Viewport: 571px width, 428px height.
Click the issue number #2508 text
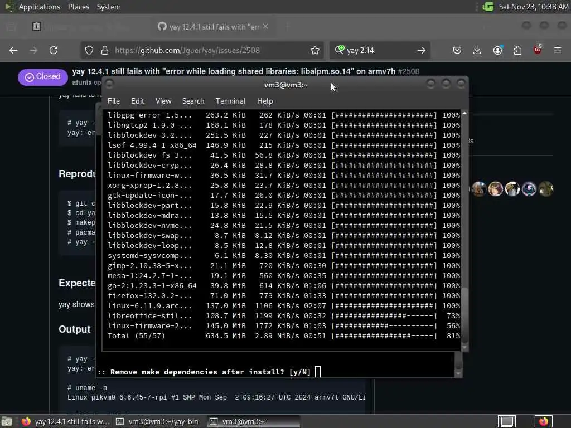[409, 71]
